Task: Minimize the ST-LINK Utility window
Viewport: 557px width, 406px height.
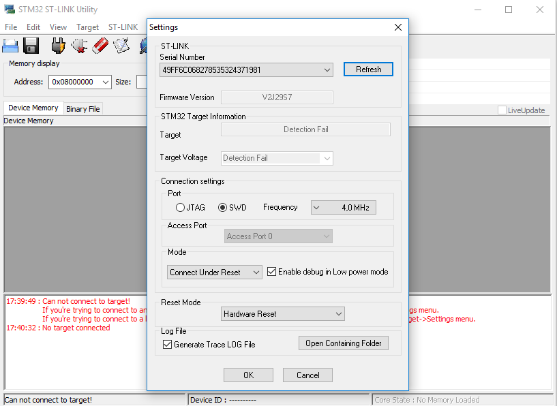Action: click(478, 10)
